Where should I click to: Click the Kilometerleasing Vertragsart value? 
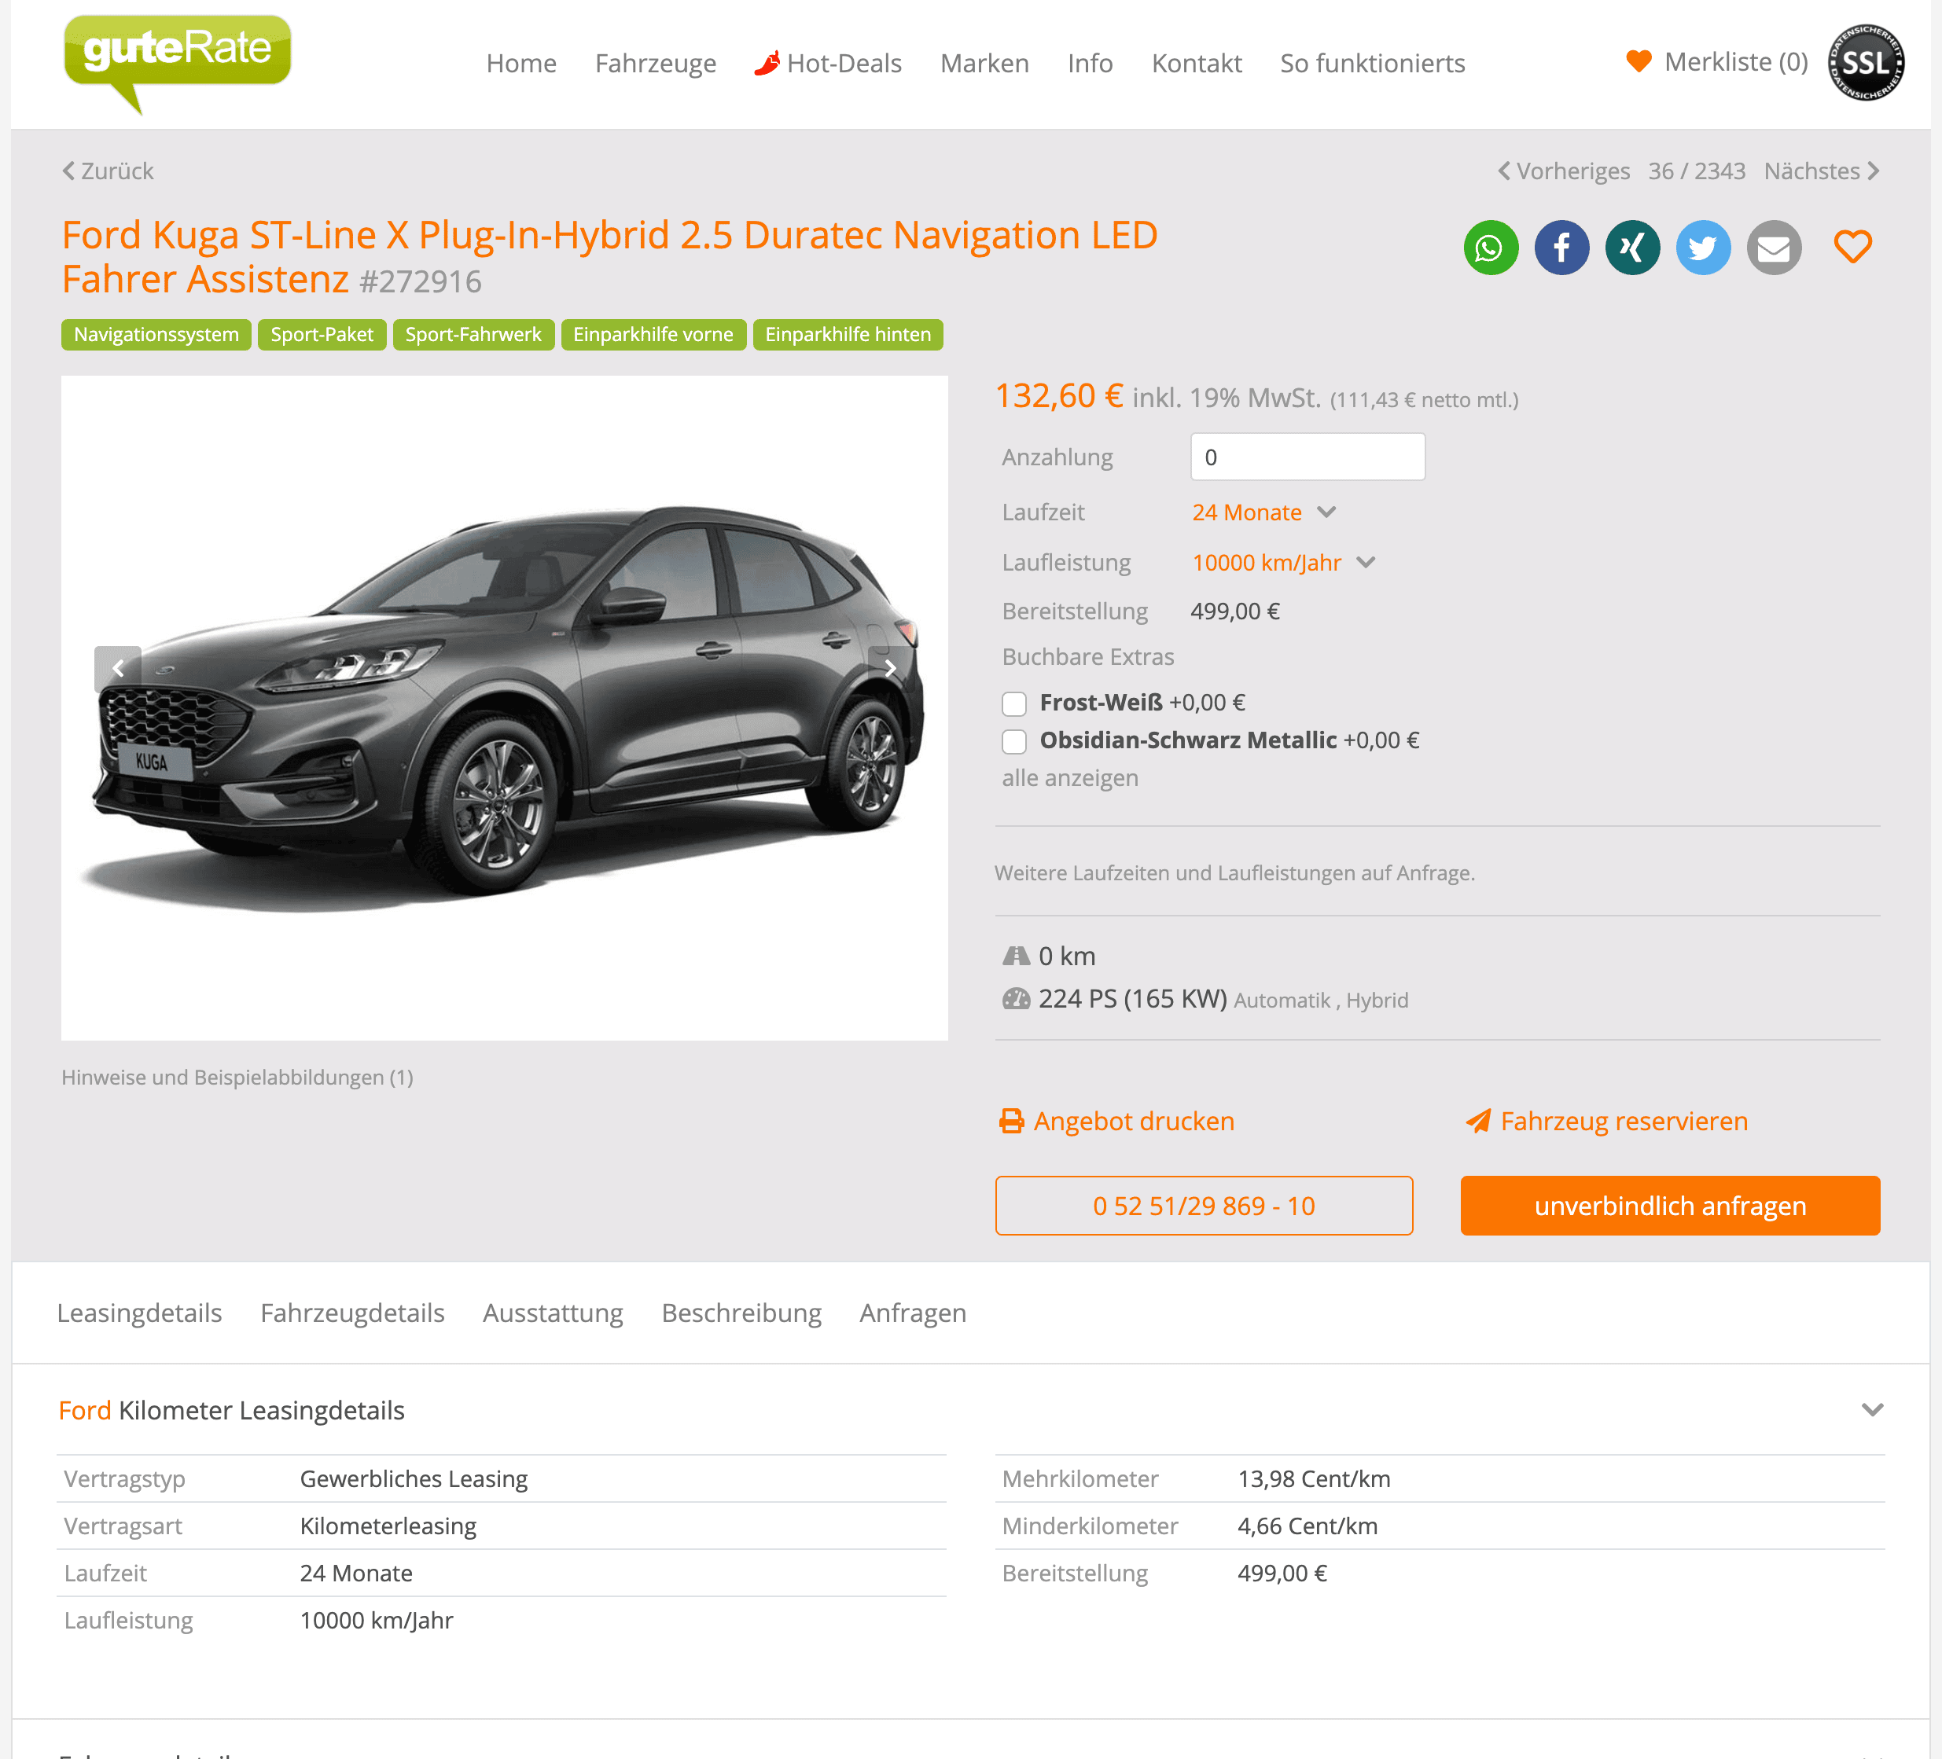388,1526
